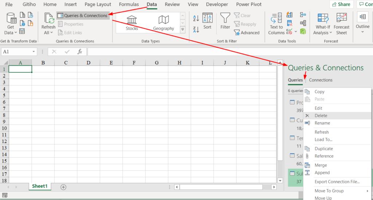The width and height of the screenshot is (373, 200).
Task: Open the Sort dialog button
Action: pyautogui.click(x=207, y=21)
